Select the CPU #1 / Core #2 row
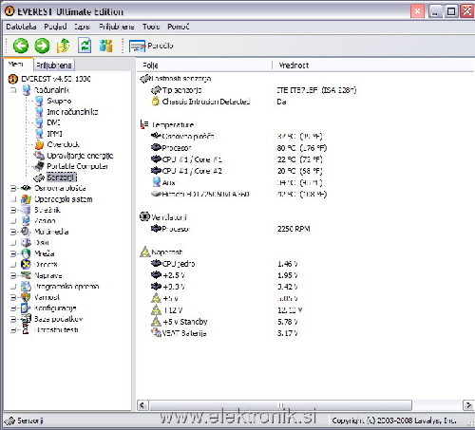 [x=237, y=171]
